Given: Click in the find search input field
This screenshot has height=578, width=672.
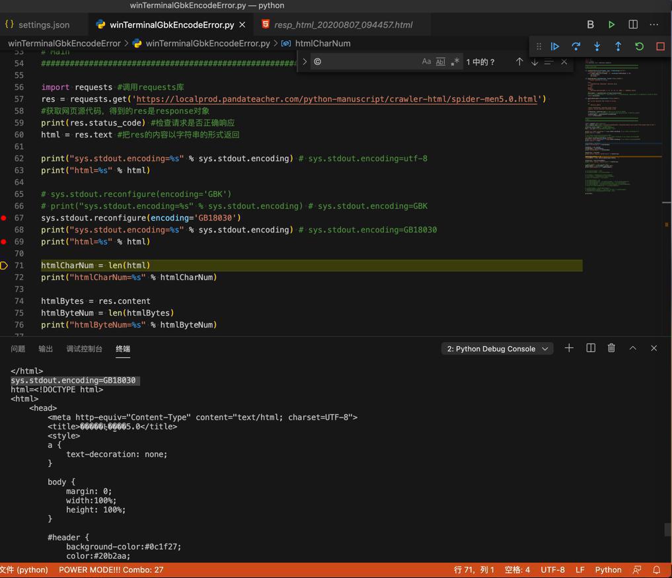Looking at the screenshot, I should pos(367,61).
